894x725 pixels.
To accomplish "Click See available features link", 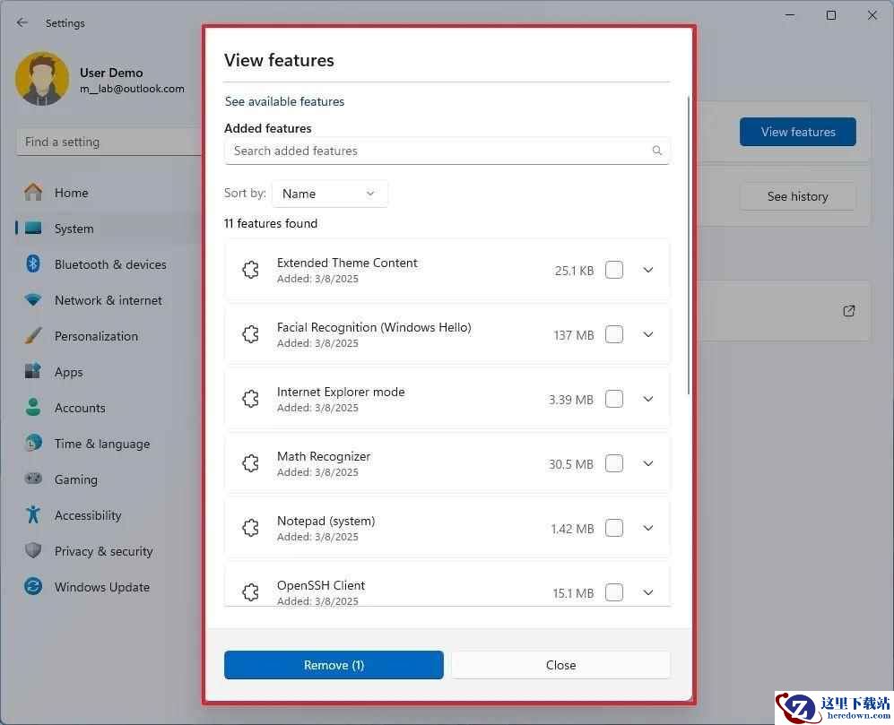I will click(284, 101).
